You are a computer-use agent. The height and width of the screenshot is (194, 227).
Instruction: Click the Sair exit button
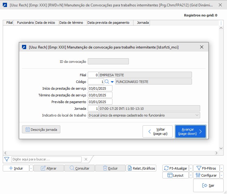(x=208, y=185)
